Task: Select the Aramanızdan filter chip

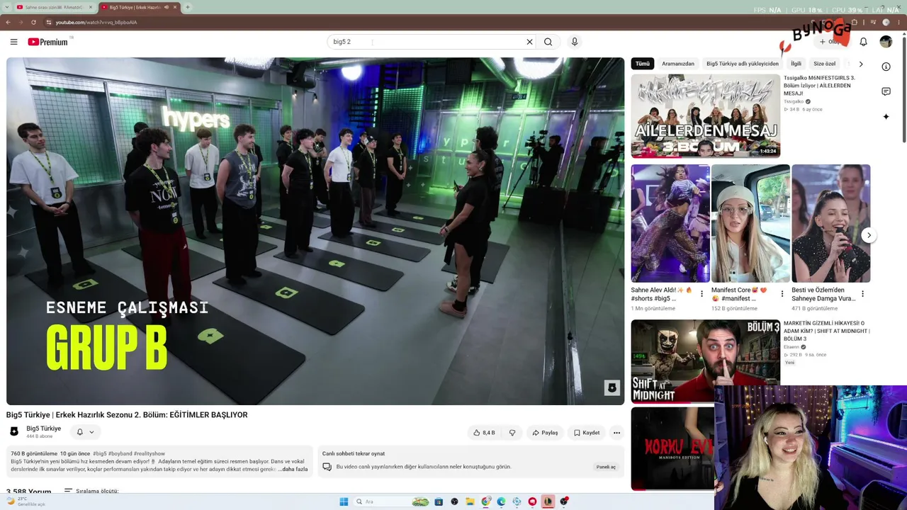Action: click(x=678, y=64)
